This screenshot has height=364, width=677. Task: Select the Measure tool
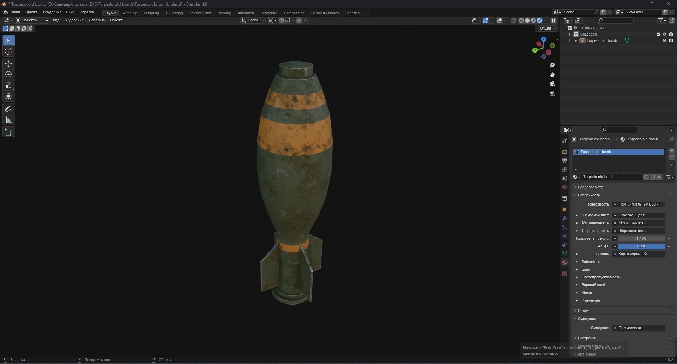(8, 120)
